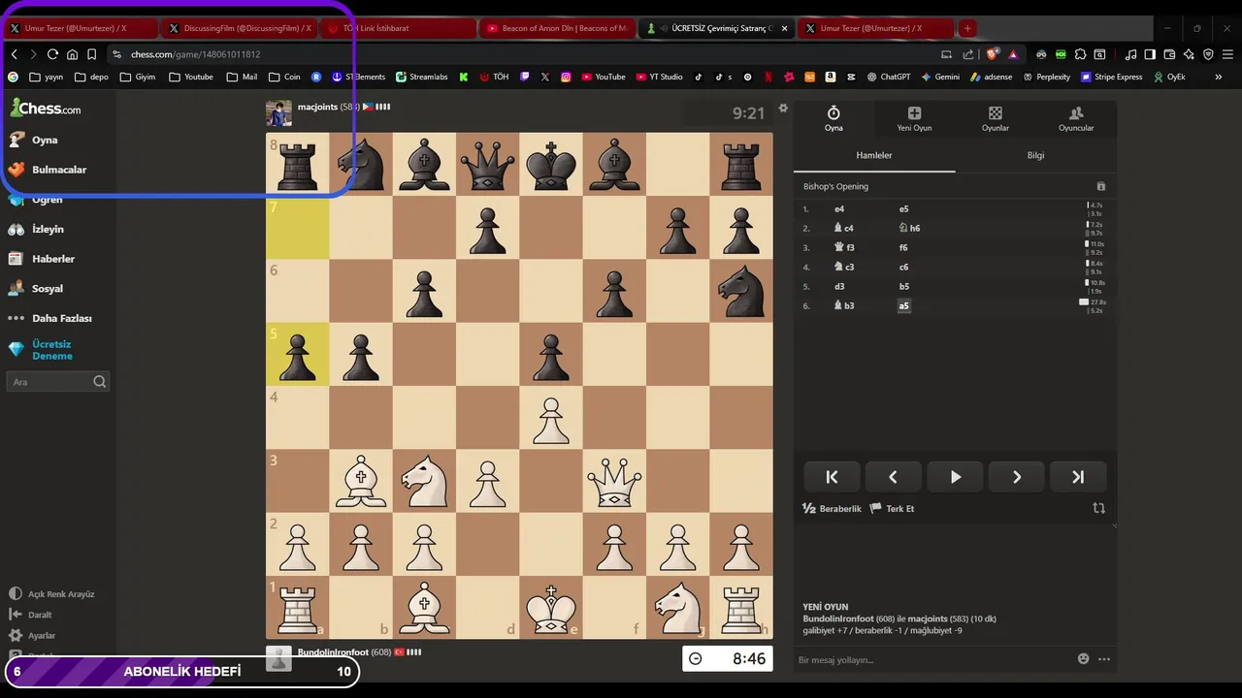This screenshot has height=698, width=1242.
Task: Select the white queen on f3
Action: 614,482
